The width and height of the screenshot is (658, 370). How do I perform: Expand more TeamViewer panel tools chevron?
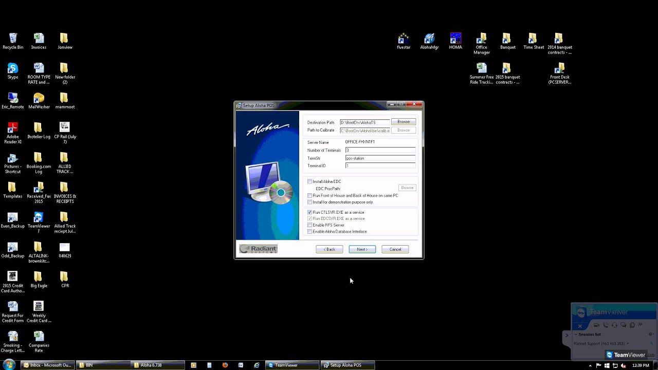(x=640, y=324)
